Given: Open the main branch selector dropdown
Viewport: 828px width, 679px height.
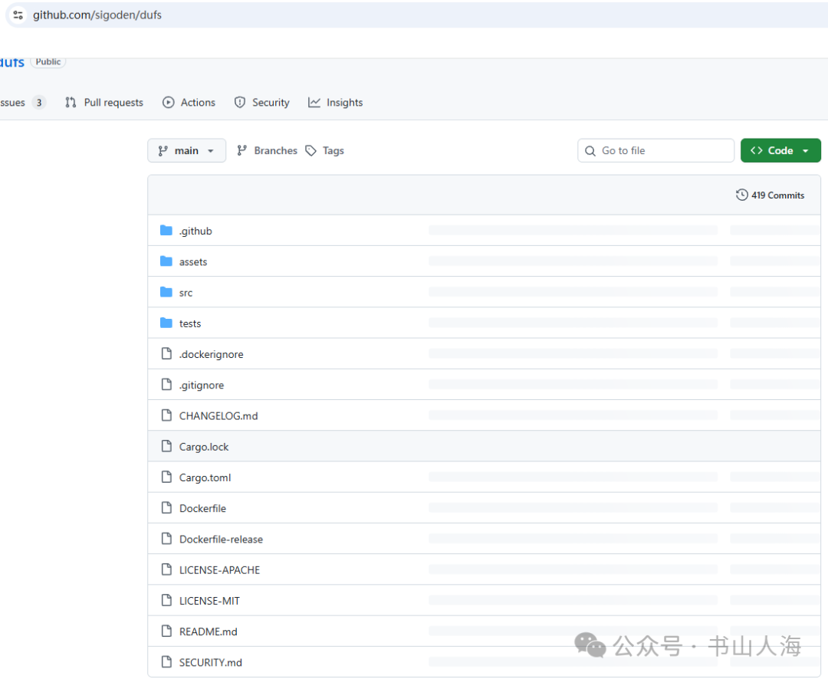Looking at the screenshot, I should [186, 151].
